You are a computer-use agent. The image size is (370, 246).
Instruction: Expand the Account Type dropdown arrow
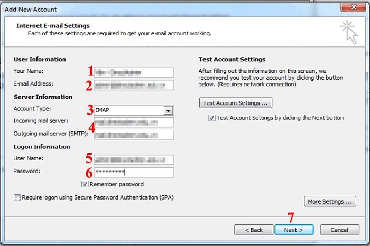coord(168,110)
